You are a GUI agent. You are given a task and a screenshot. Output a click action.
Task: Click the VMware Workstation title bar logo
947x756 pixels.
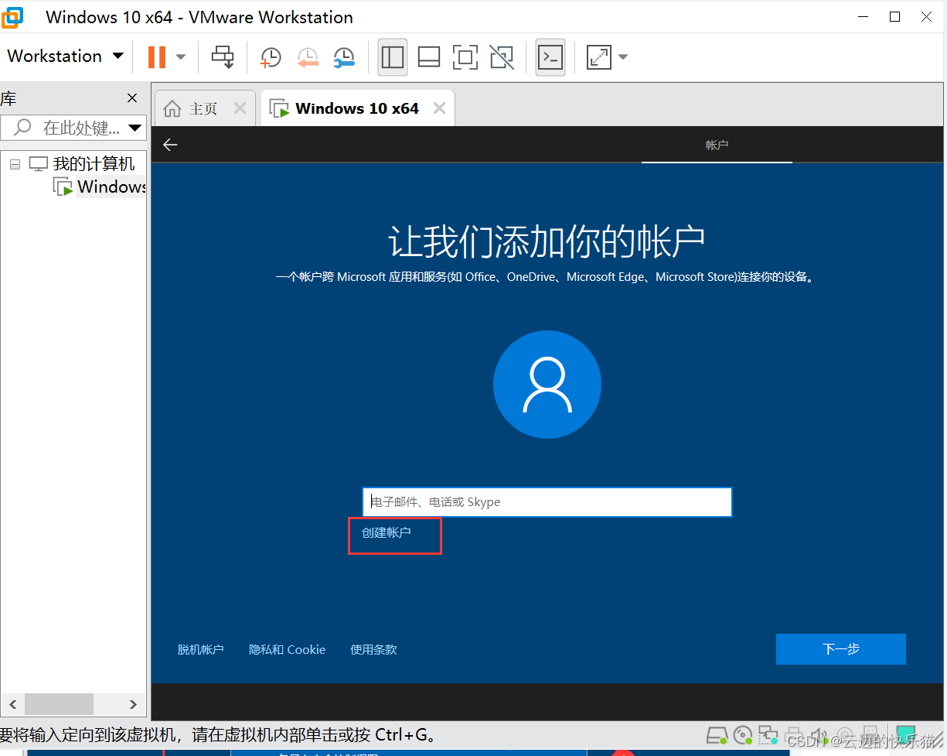(12, 16)
